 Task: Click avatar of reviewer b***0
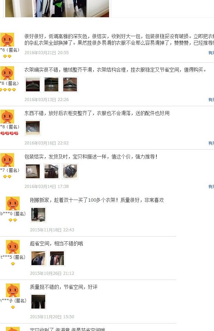coord(13,203)
